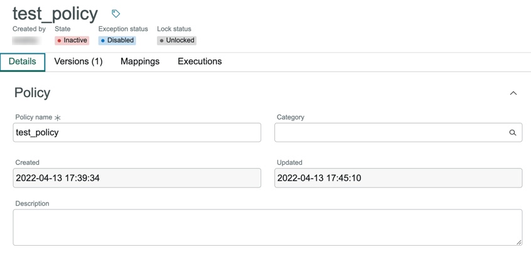Collapse the Policy section chevron
The image size is (531, 267).
point(513,93)
